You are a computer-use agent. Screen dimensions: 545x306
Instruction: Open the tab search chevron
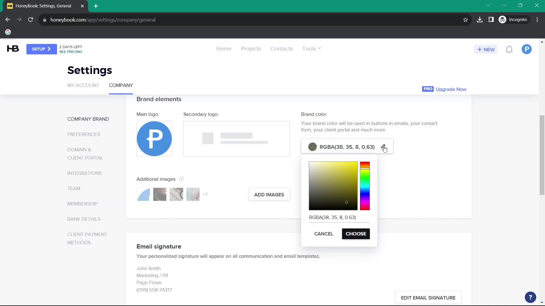(488, 5)
